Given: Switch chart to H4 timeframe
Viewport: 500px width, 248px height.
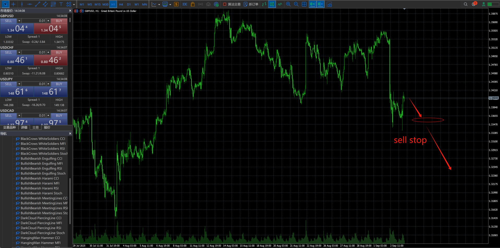Looking at the screenshot, I should [x=121, y=4].
